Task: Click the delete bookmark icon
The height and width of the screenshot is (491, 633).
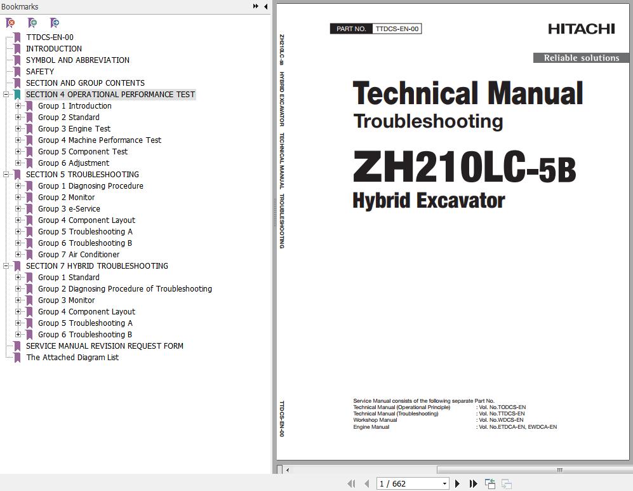Action: point(11,23)
